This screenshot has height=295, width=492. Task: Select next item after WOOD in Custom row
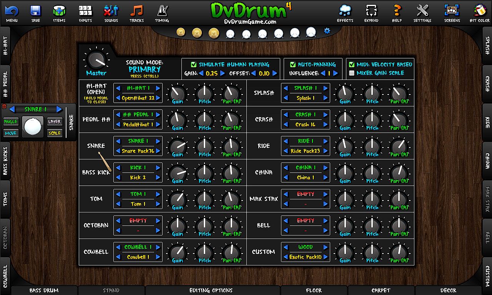pos(325,247)
